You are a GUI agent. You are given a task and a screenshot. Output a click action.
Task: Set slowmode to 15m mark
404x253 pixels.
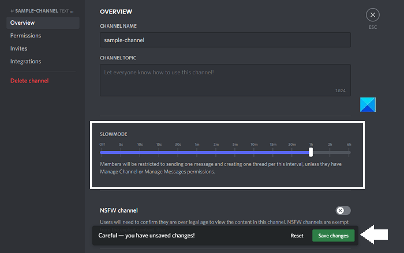click(273, 152)
